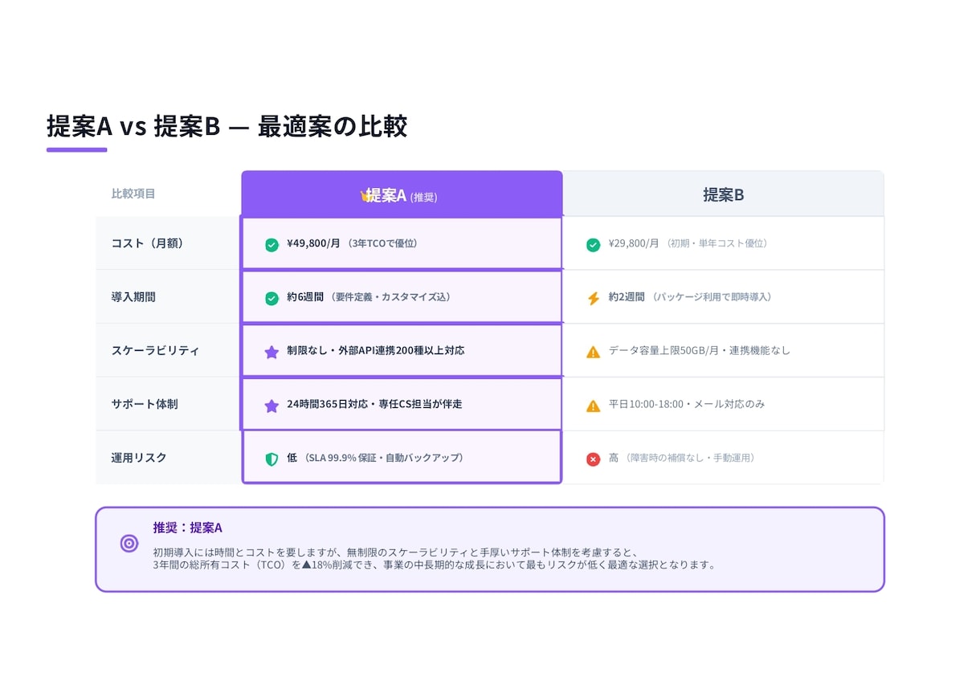
Task: Click the 制限なし・外部API連携200種以上対応 text
Action: (376, 350)
